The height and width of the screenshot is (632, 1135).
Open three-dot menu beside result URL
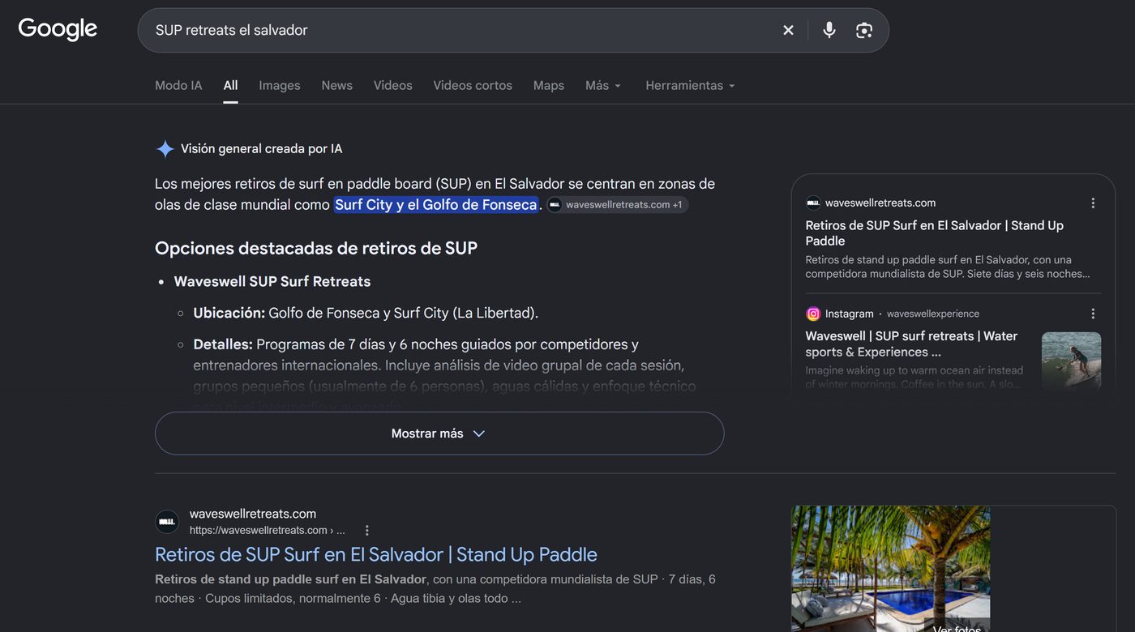[366, 531]
